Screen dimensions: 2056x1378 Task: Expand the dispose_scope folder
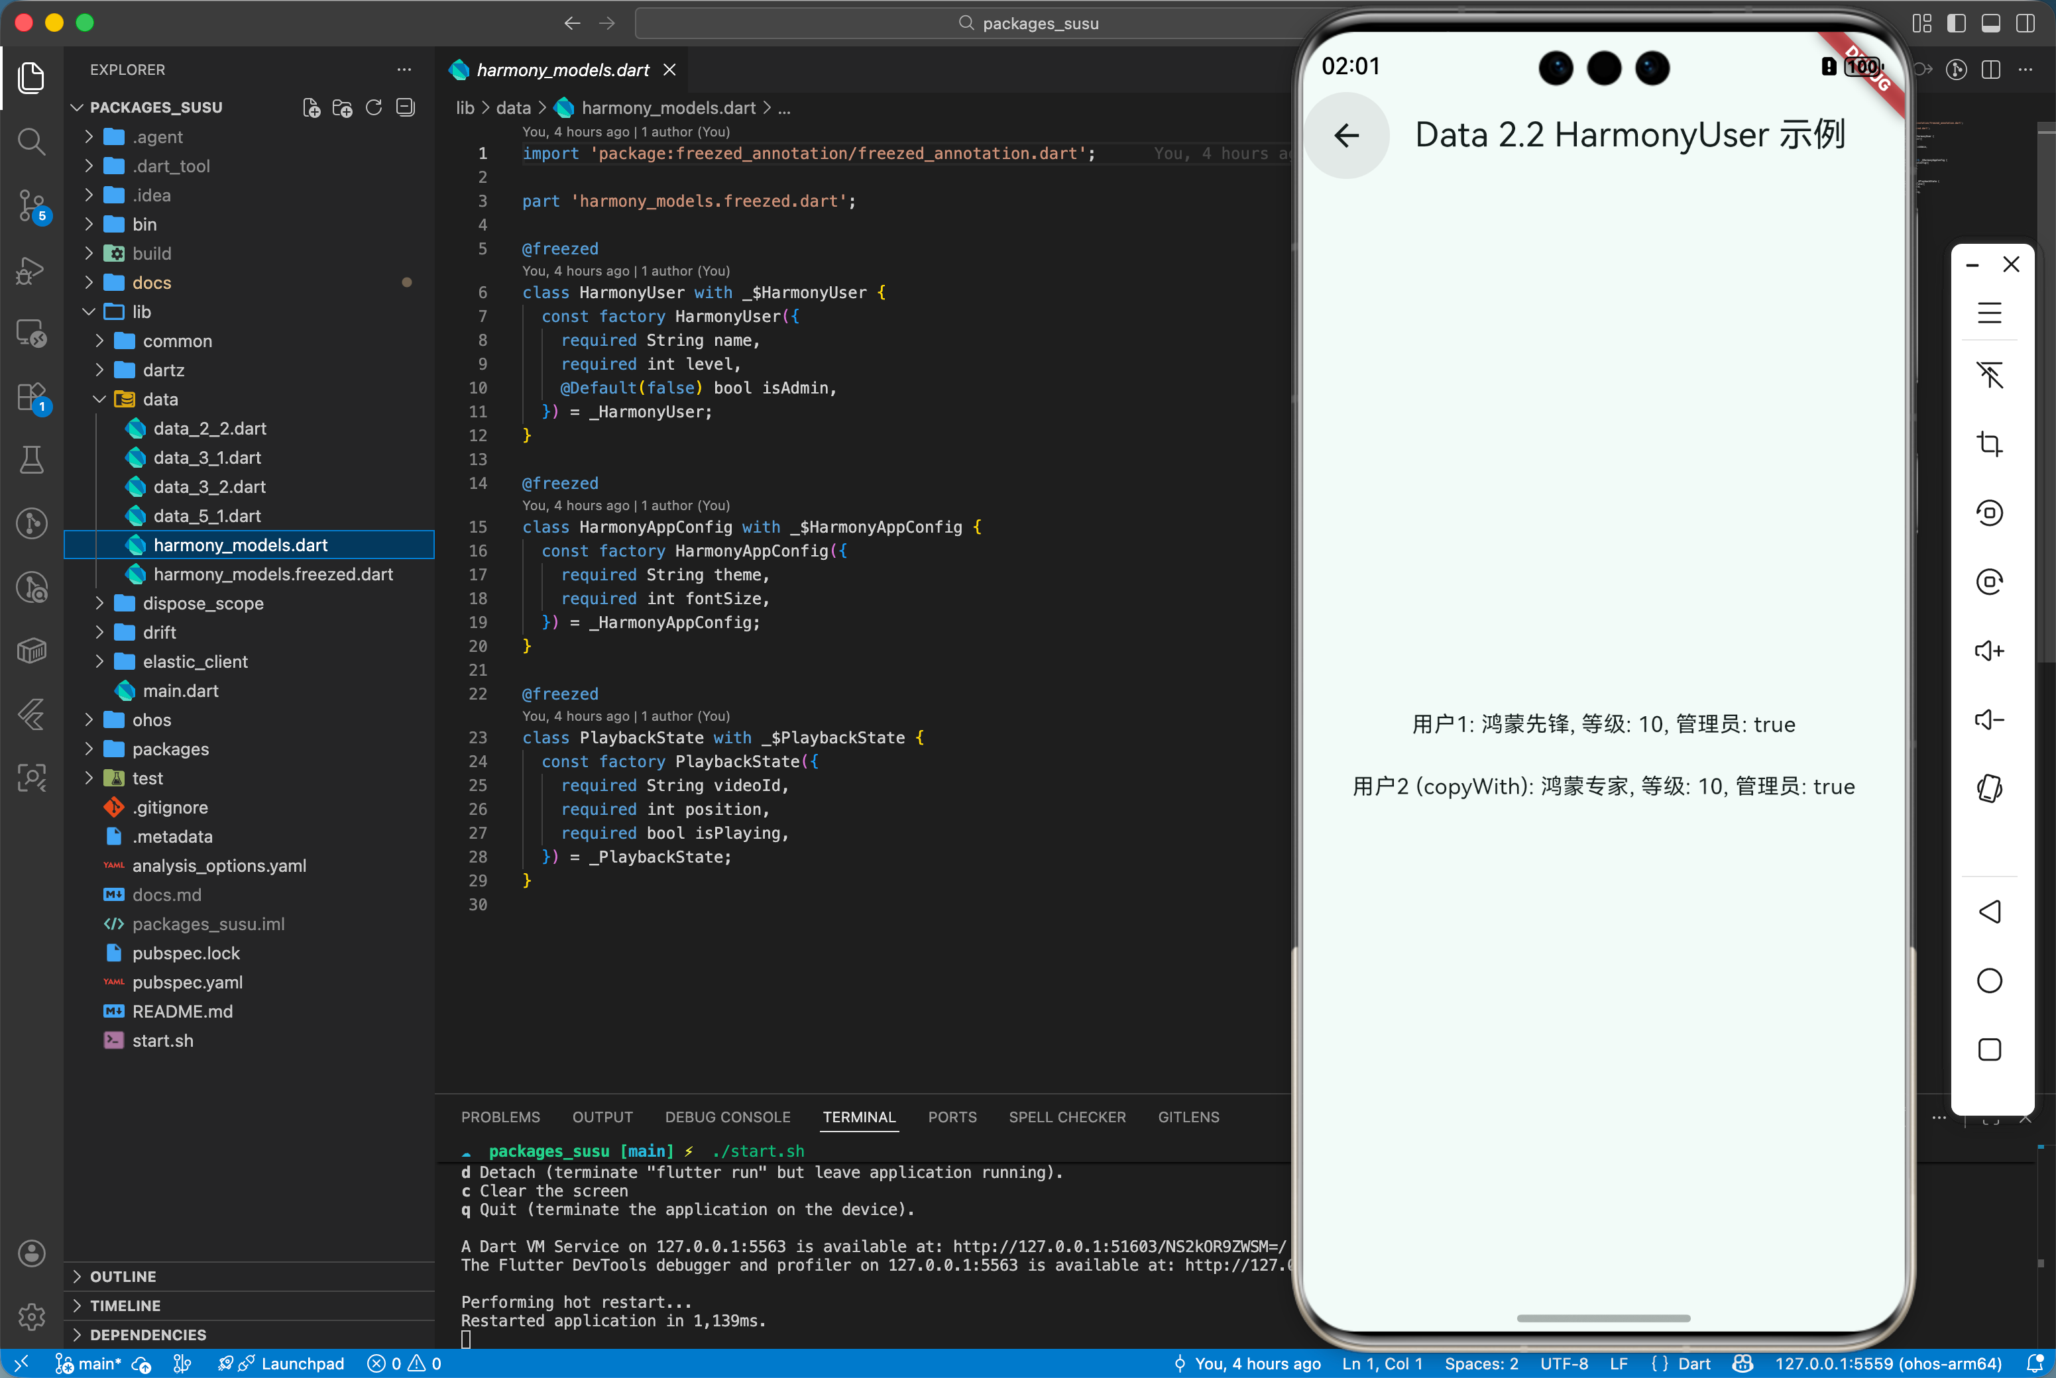203,603
